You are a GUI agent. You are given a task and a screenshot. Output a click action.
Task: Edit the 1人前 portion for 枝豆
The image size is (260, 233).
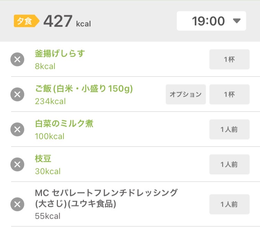[x=229, y=164]
